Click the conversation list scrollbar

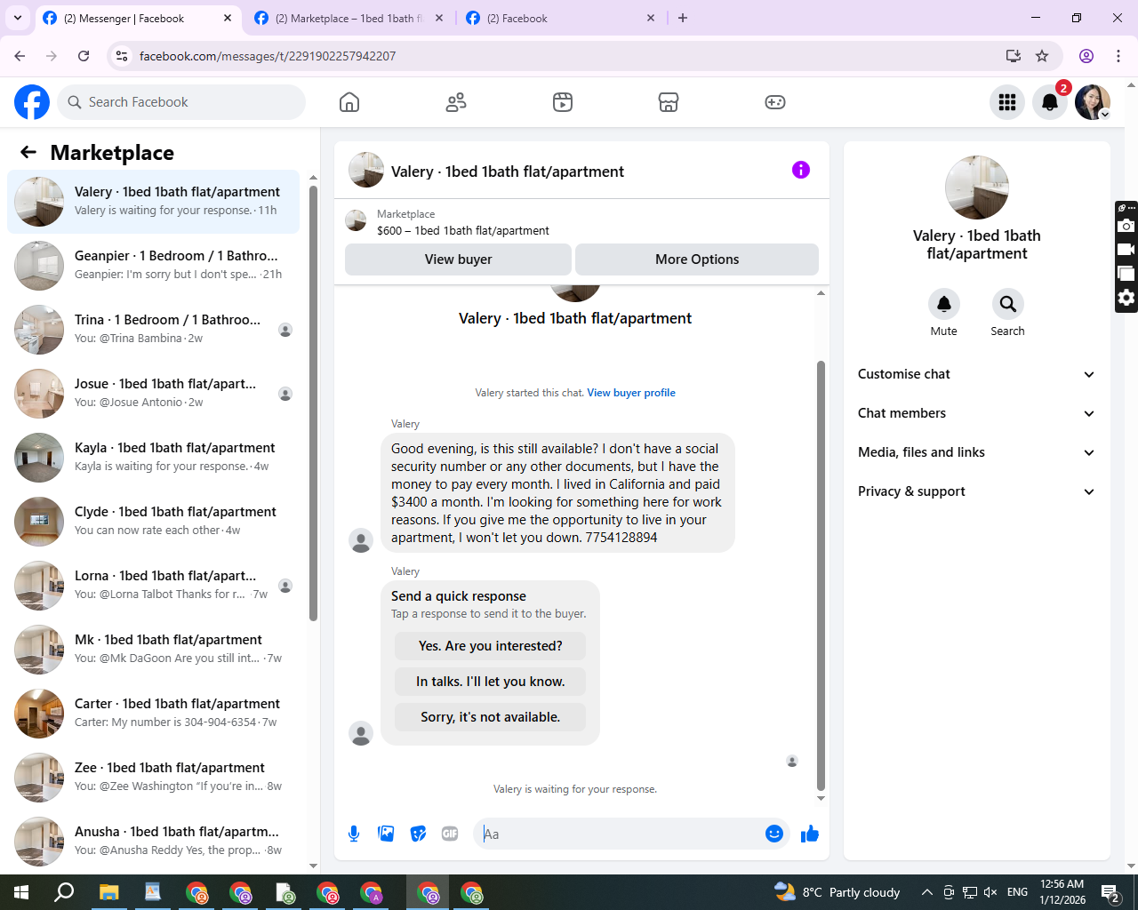pos(313,403)
